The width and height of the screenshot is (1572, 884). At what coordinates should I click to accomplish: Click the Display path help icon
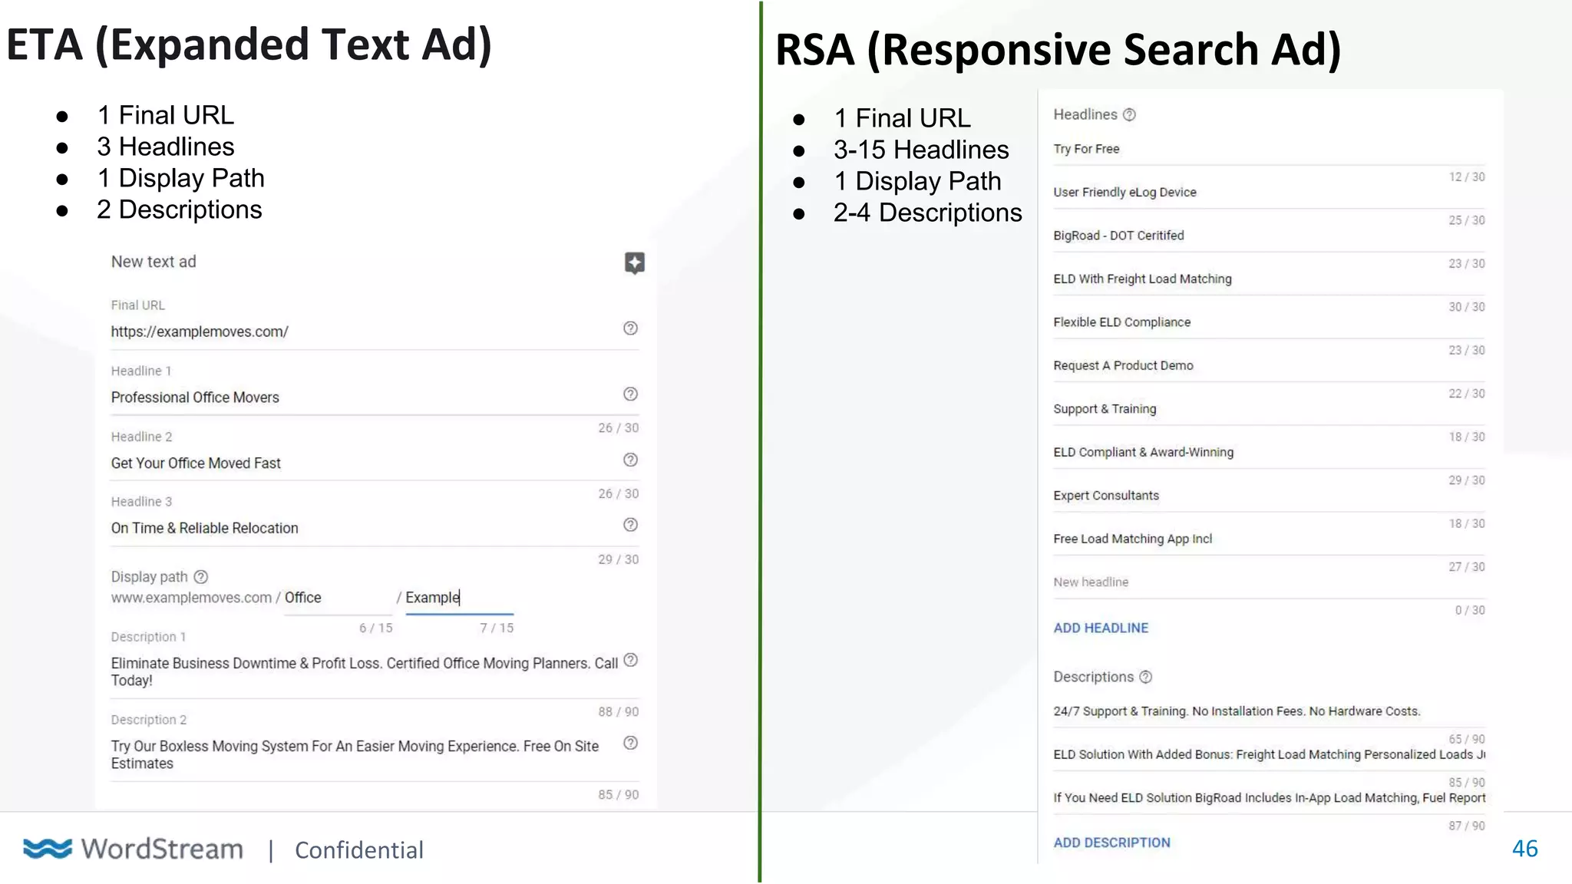point(200,576)
